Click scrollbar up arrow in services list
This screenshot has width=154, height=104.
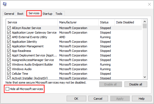(x=145, y=21)
